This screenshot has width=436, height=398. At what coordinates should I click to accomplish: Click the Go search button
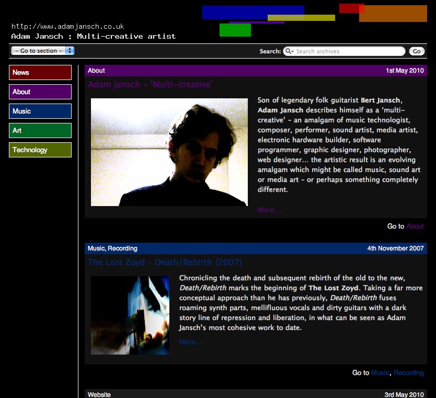point(417,51)
